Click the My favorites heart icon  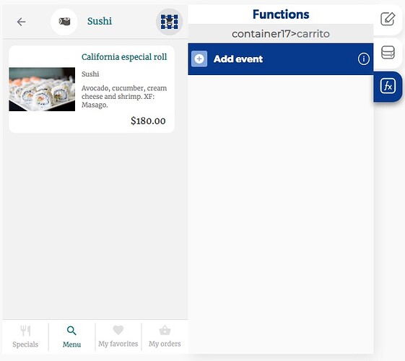(x=118, y=330)
